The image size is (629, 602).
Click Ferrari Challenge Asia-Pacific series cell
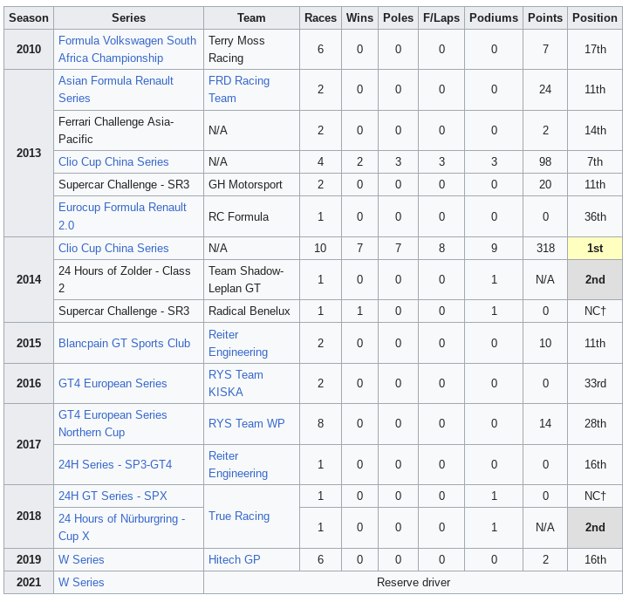[128, 130]
